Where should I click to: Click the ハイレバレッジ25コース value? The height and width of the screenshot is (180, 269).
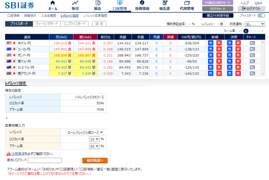tap(89, 97)
